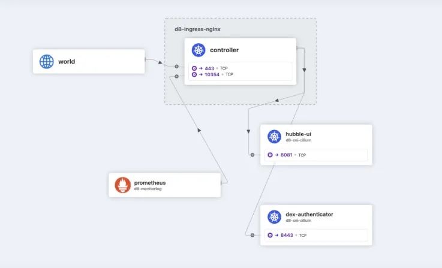Select the controller Kubernetes wheel icon
The width and height of the screenshot is (442, 268).
pos(199,50)
